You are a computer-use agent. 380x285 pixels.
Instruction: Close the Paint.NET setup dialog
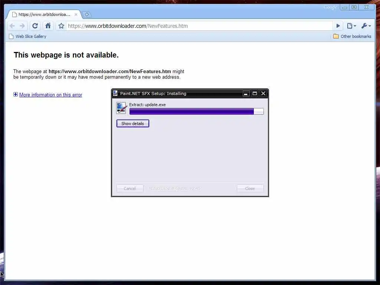[x=263, y=93]
